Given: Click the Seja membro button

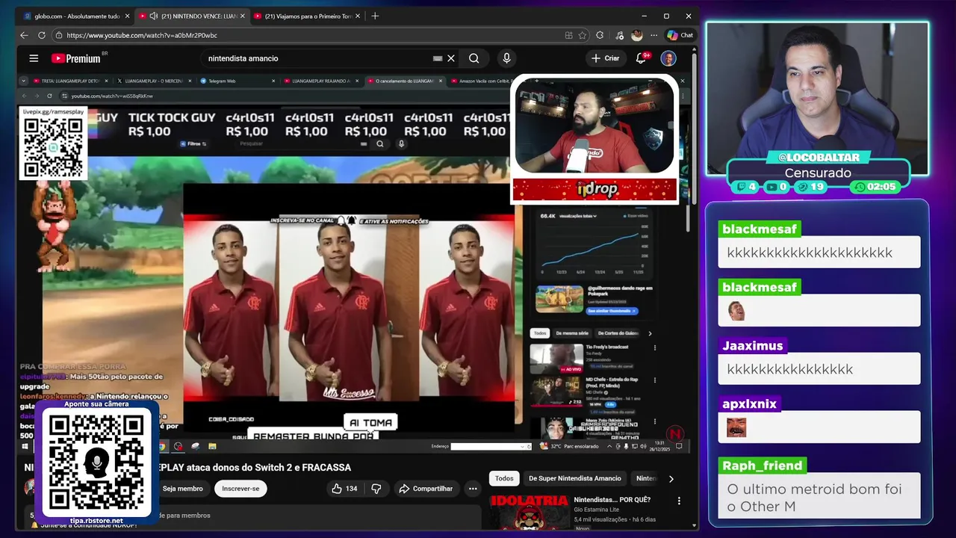Looking at the screenshot, I should coord(183,489).
